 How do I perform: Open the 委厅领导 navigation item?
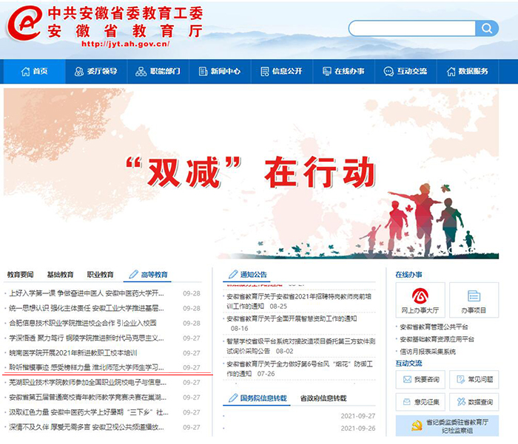[x=95, y=72]
